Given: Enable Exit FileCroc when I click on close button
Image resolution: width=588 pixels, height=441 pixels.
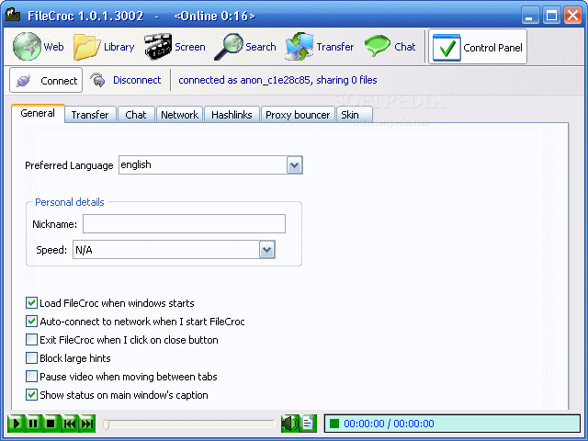Looking at the screenshot, I should [31, 339].
